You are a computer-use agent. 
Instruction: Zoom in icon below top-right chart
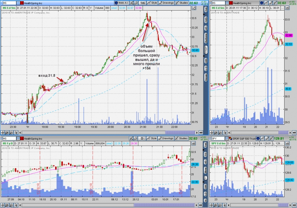coord(216,132)
